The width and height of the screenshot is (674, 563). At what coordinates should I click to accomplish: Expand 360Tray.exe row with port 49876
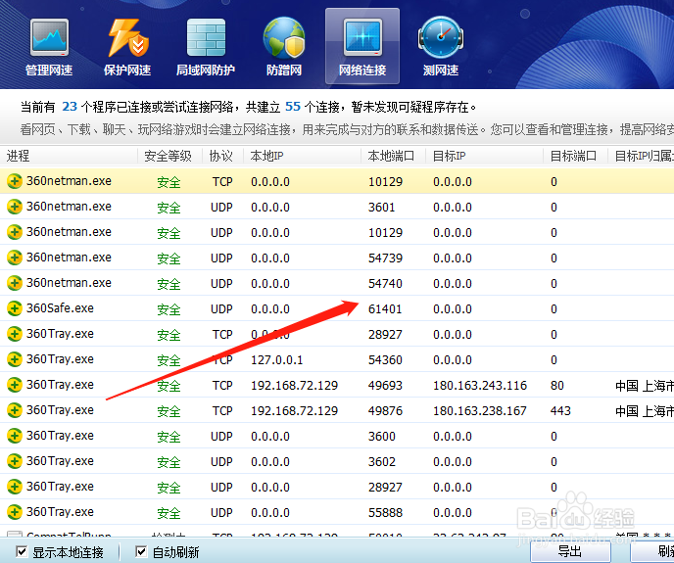[14, 410]
